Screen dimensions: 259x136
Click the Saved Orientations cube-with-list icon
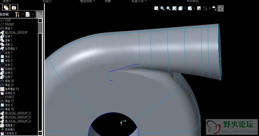[x=190, y=8]
